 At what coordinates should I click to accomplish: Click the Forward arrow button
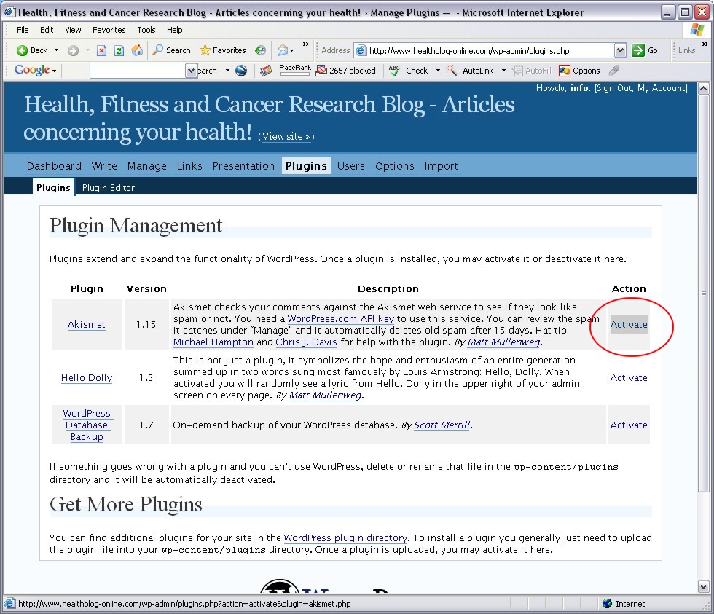(x=73, y=50)
